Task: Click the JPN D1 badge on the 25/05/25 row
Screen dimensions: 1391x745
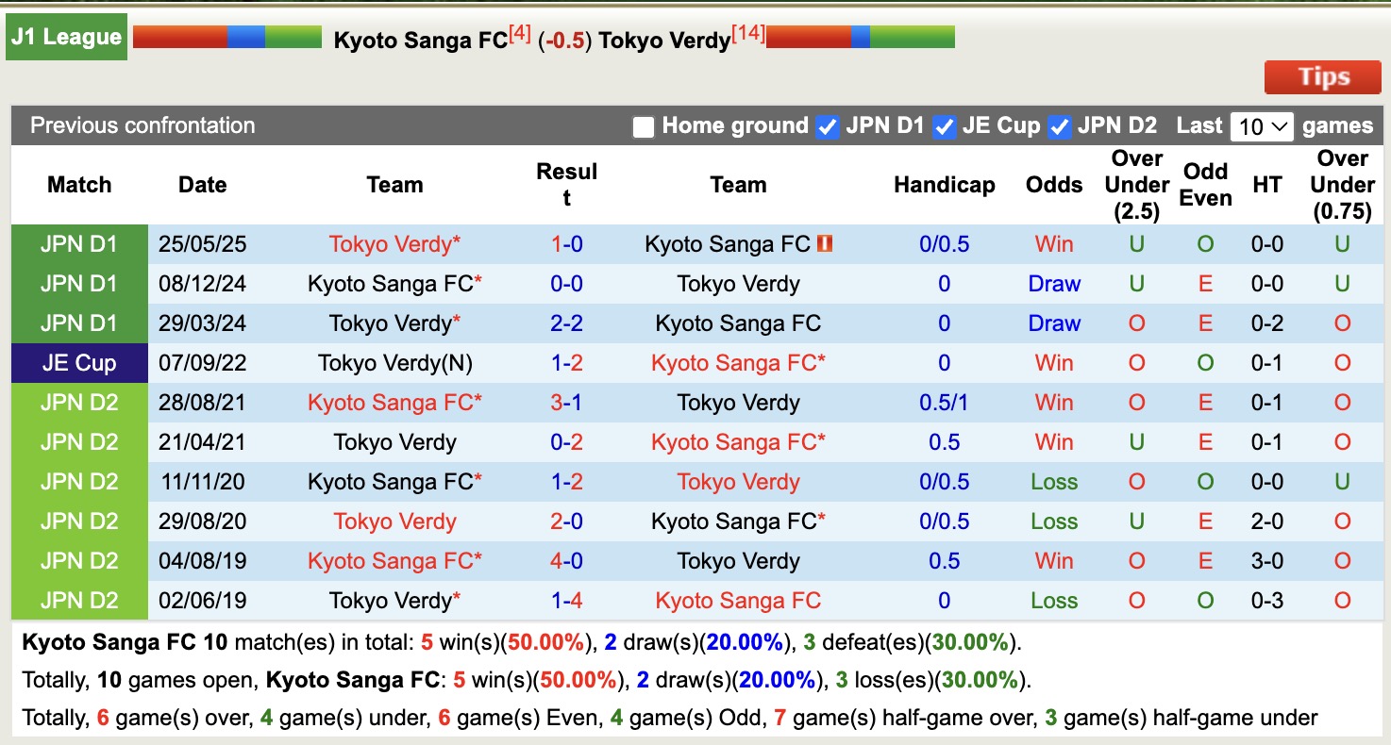Action: [79, 243]
